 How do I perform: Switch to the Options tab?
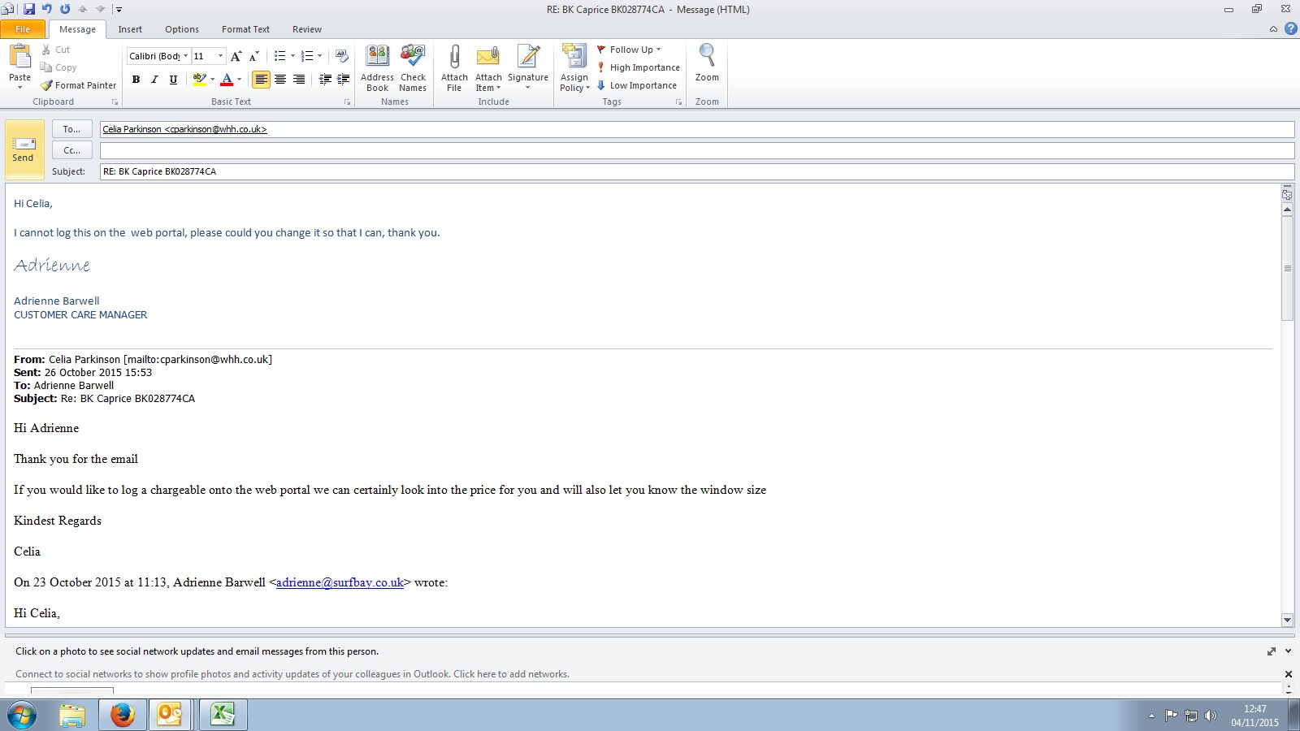click(x=182, y=29)
